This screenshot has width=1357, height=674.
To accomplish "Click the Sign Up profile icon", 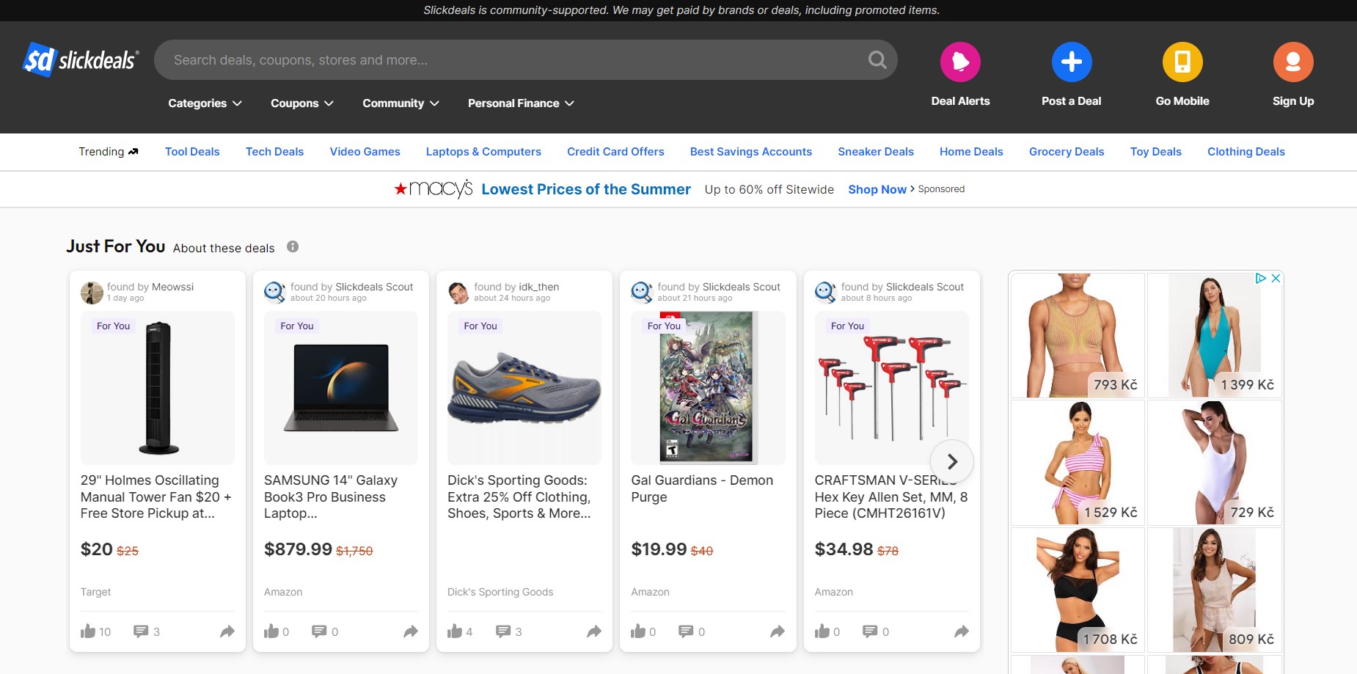I will [x=1293, y=62].
